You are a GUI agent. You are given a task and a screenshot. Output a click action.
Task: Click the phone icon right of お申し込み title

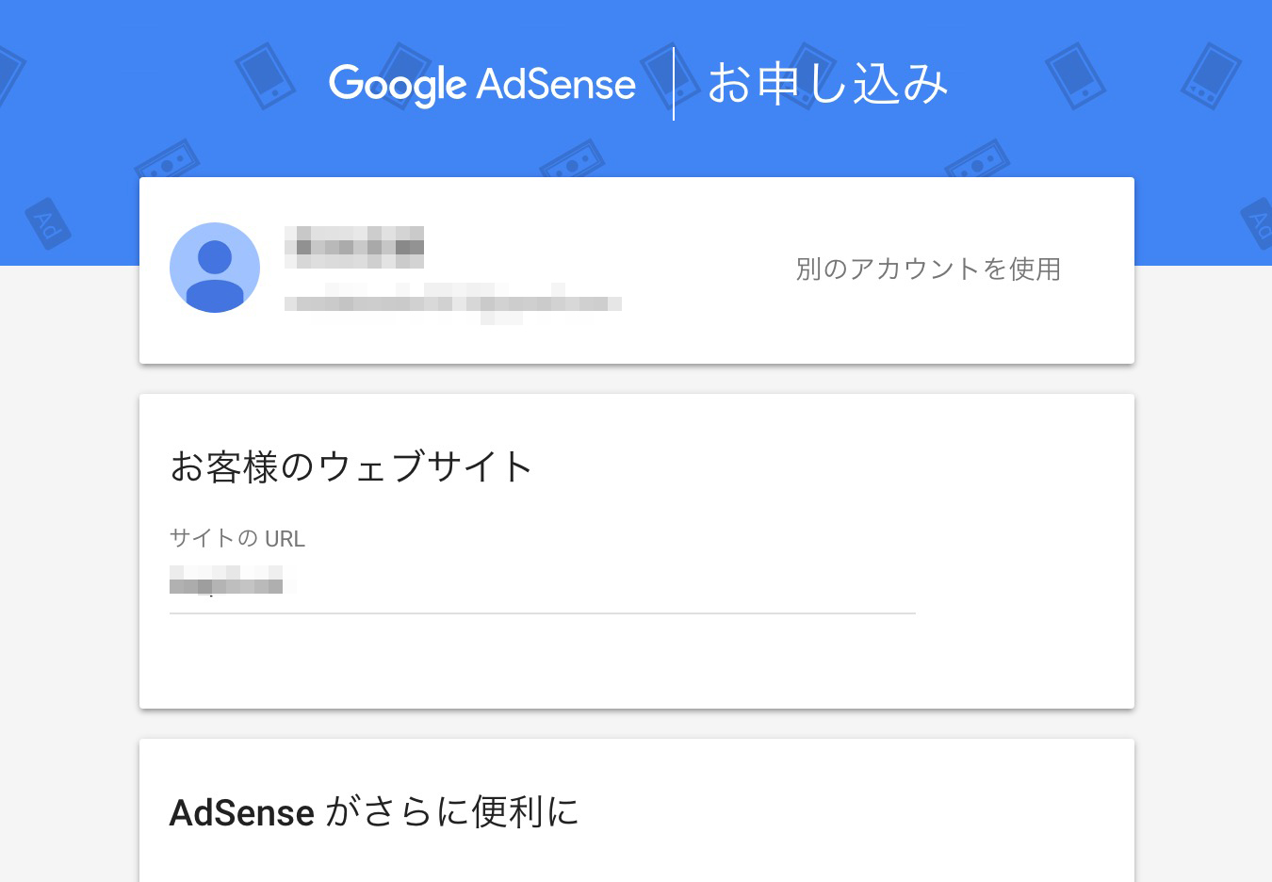point(1075,75)
